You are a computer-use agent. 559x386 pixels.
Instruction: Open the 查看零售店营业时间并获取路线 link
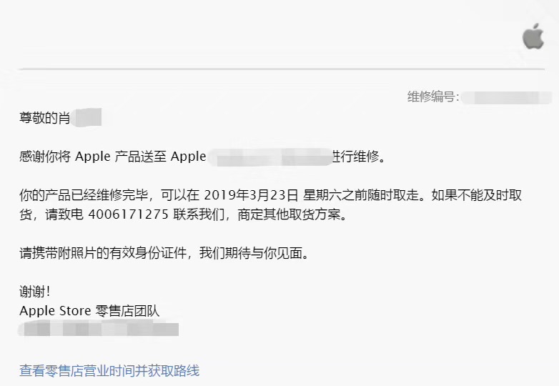[109, 370]
